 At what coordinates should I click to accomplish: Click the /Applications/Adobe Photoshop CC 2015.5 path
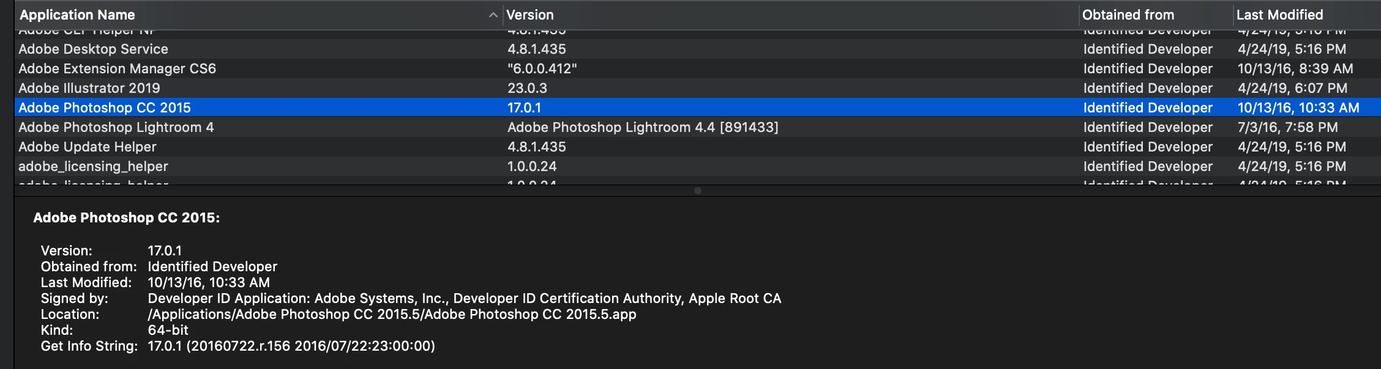pyautogui.click(x=392, y=314)
